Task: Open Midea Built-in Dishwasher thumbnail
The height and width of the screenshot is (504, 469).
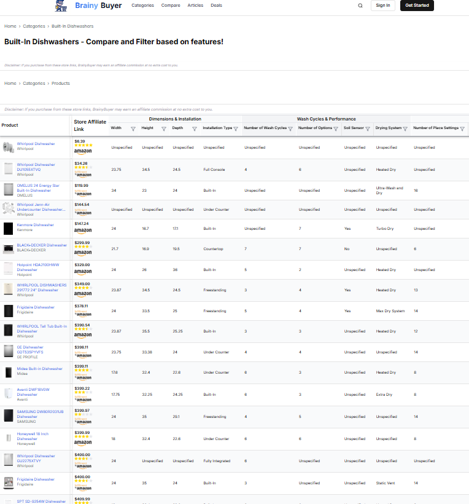Action: point(9,372)
